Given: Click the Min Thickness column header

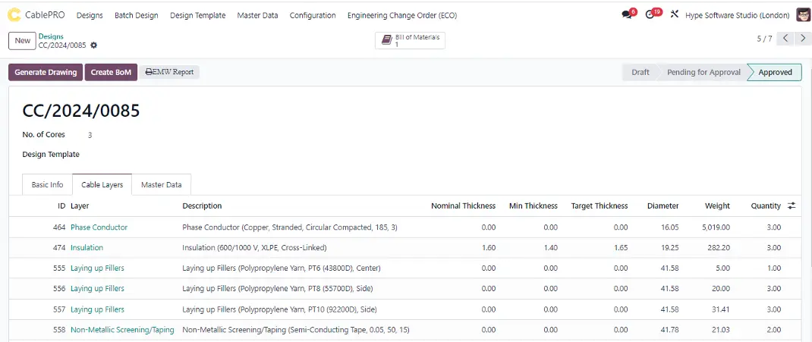Looking at the screenshot, I should coord(533,206).
